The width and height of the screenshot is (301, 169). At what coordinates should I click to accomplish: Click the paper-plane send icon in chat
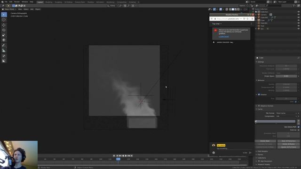(250, 153)
